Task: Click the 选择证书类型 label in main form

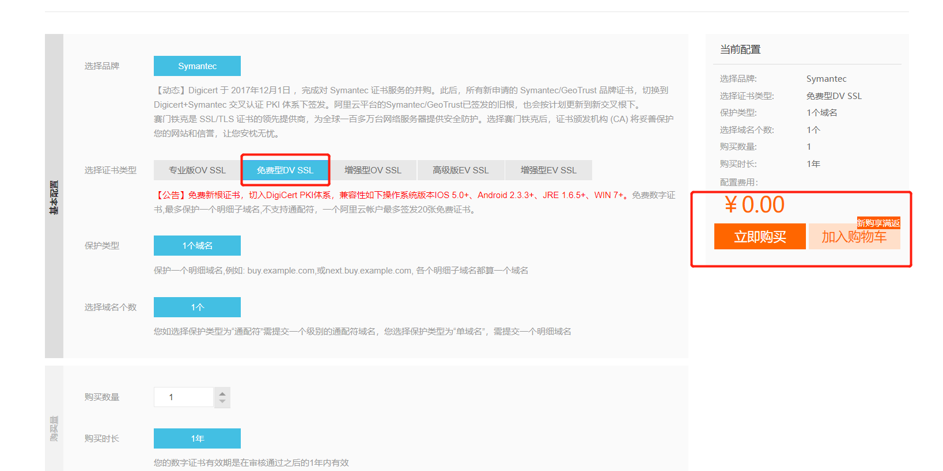Action: pos(111,170)
